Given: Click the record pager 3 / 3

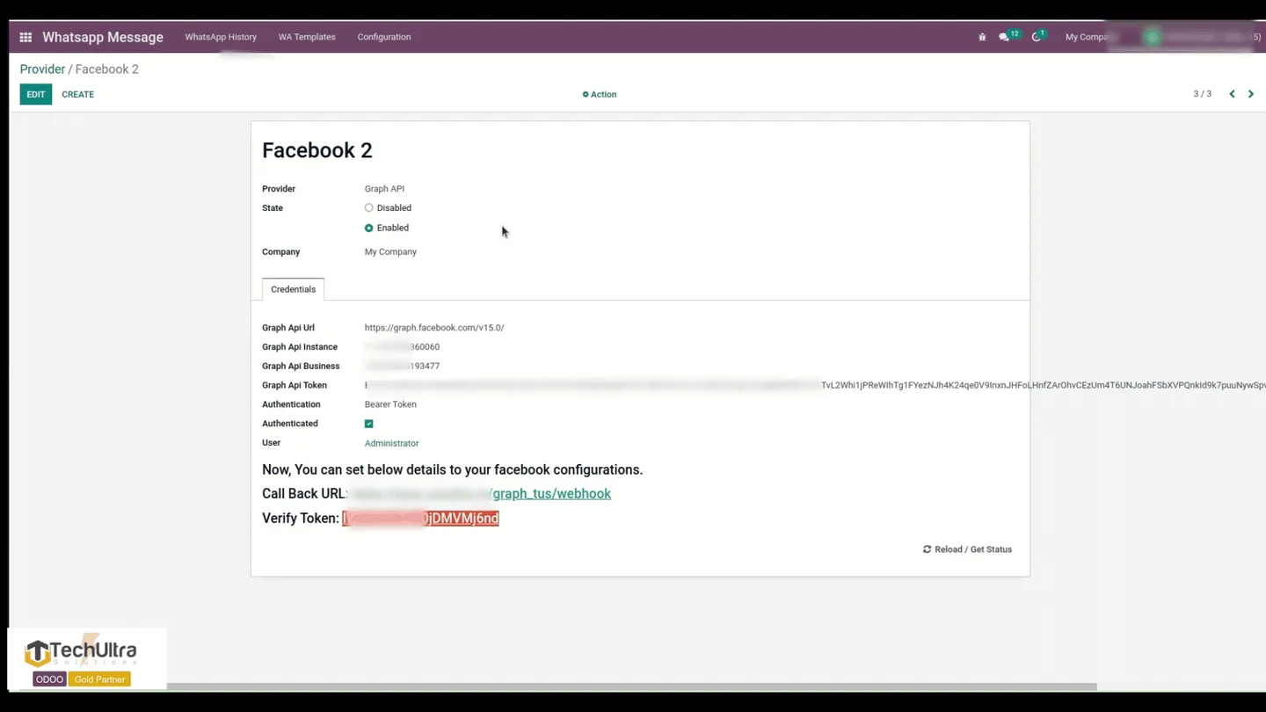Looking at the screenshot, I should pos(1202,94).
